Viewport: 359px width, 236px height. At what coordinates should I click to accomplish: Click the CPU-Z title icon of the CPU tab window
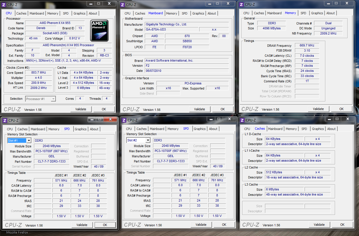point(3,5)
